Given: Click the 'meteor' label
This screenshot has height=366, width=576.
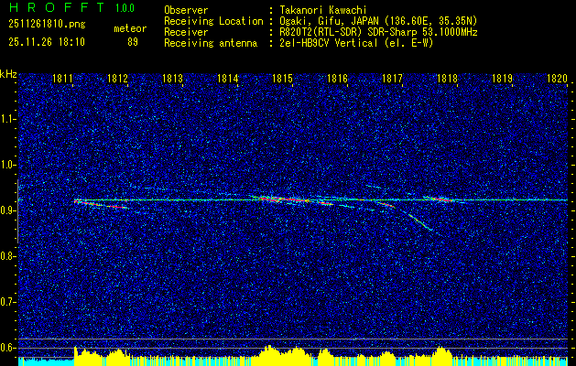Looking at the screenshot, I should [130, 28].
